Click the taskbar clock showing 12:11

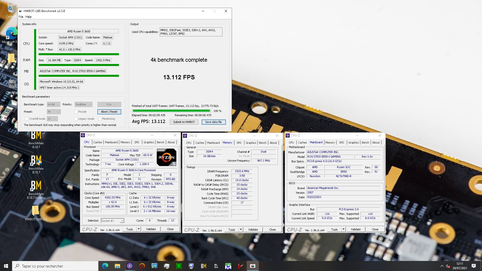coord(460,266)
